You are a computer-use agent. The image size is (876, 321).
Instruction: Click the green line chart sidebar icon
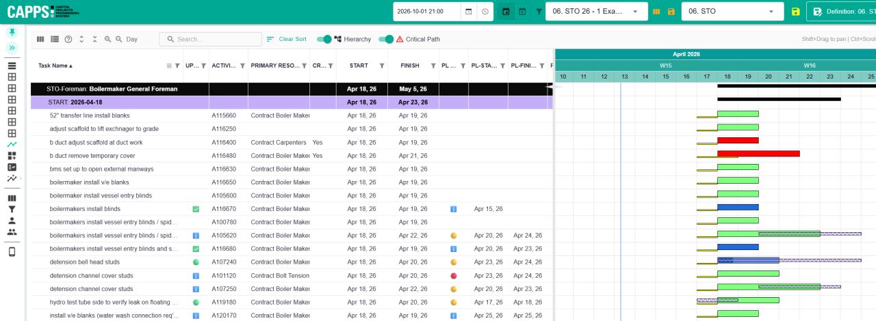pos(12,145)
